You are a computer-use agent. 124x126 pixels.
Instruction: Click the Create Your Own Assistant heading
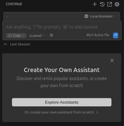click(x=62, y=70)
